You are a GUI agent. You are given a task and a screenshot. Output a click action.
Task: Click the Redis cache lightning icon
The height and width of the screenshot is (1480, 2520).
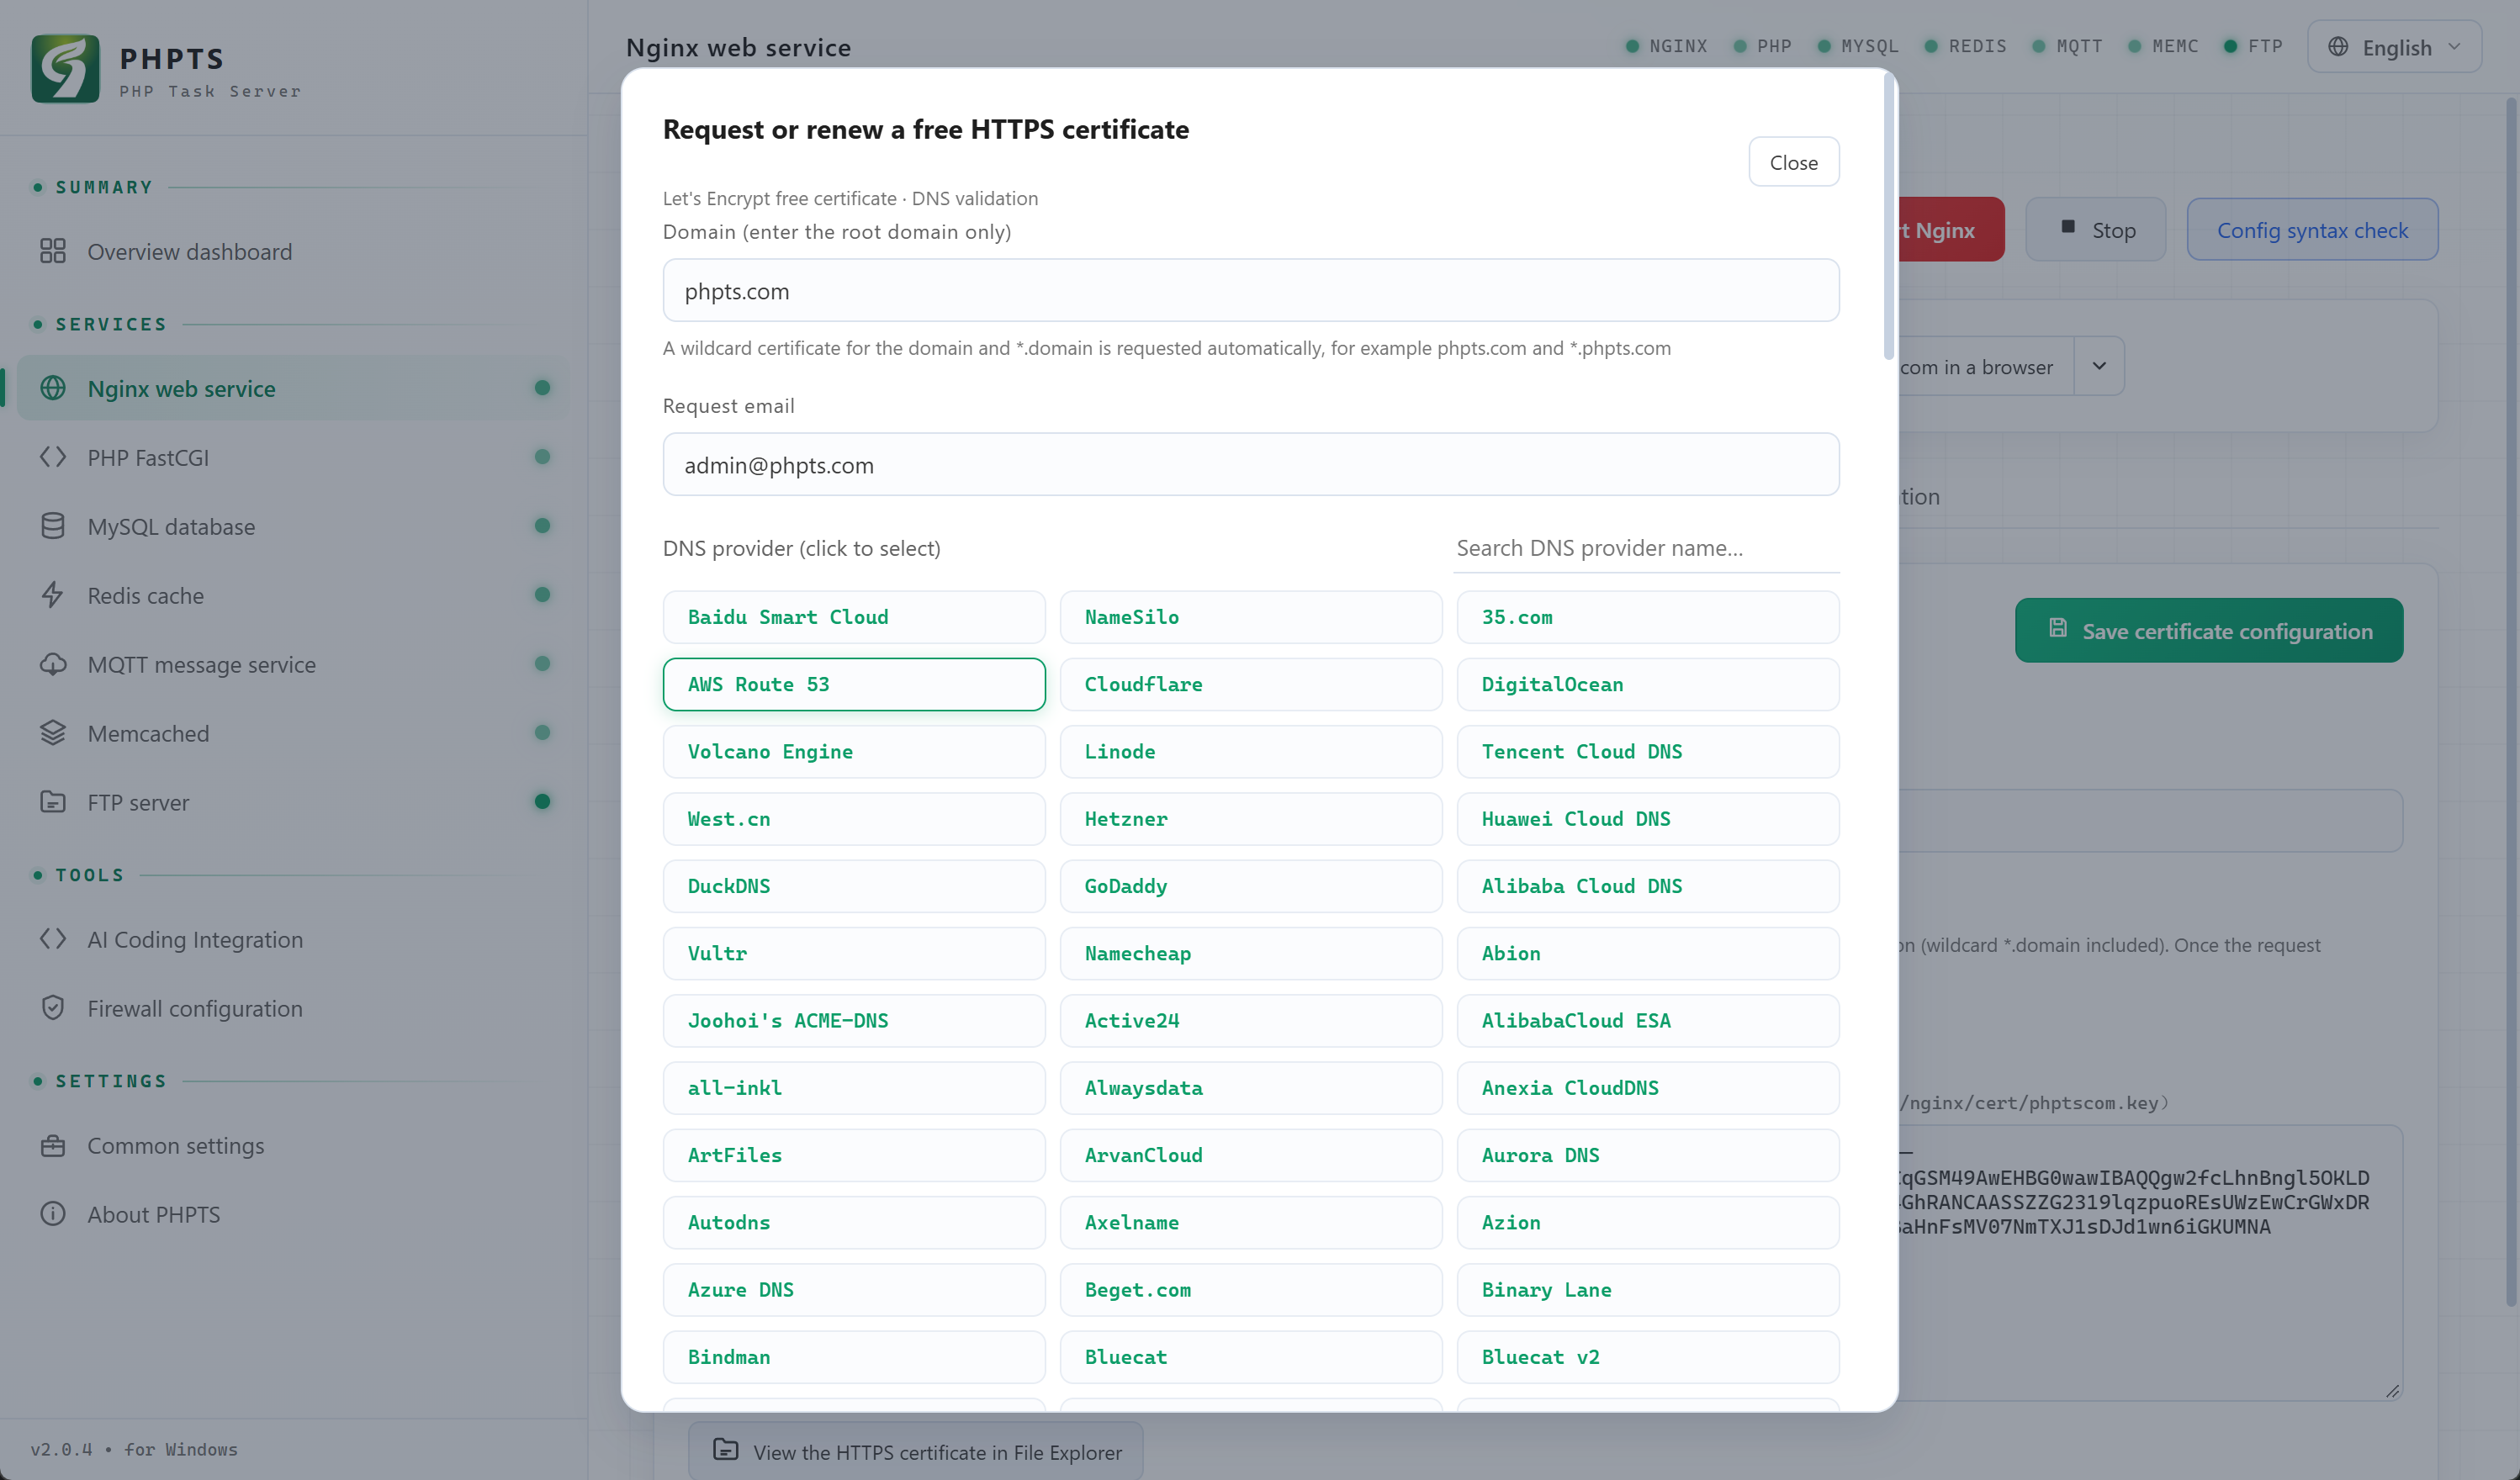coord(53,595)
